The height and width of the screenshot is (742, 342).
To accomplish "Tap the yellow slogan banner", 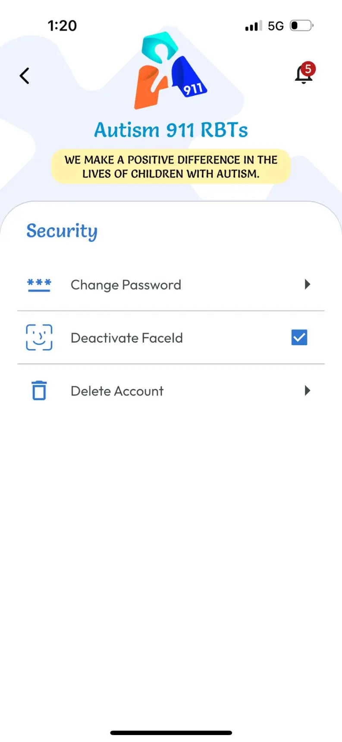I will (171, 167).
